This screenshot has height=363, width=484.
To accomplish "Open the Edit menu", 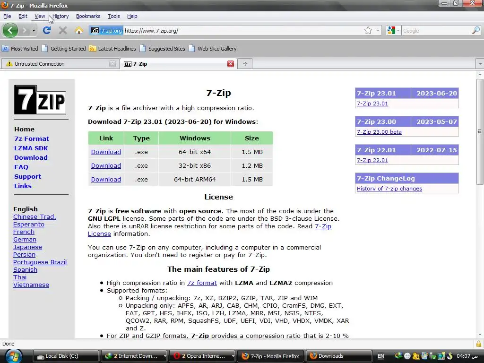I will (23, 16).
